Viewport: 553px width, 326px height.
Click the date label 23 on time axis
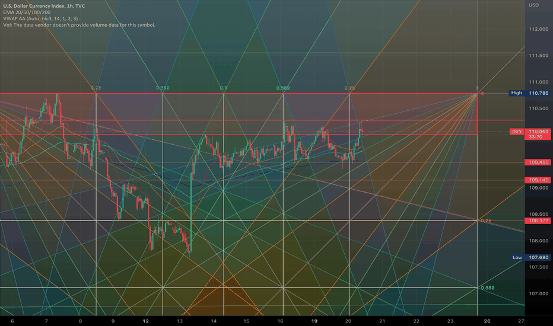[450, 321]
